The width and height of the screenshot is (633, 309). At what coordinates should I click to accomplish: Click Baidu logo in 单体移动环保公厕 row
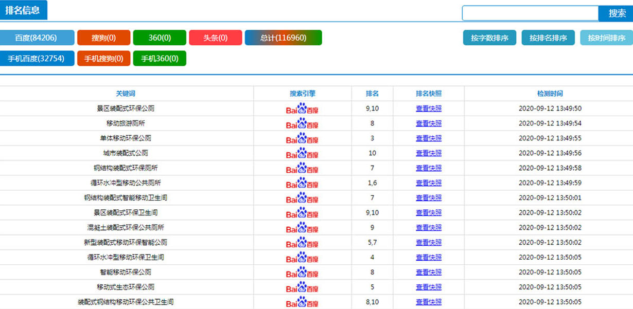point(302,139)
